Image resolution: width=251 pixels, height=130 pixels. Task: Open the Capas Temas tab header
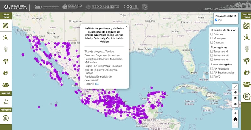[6, 16]
